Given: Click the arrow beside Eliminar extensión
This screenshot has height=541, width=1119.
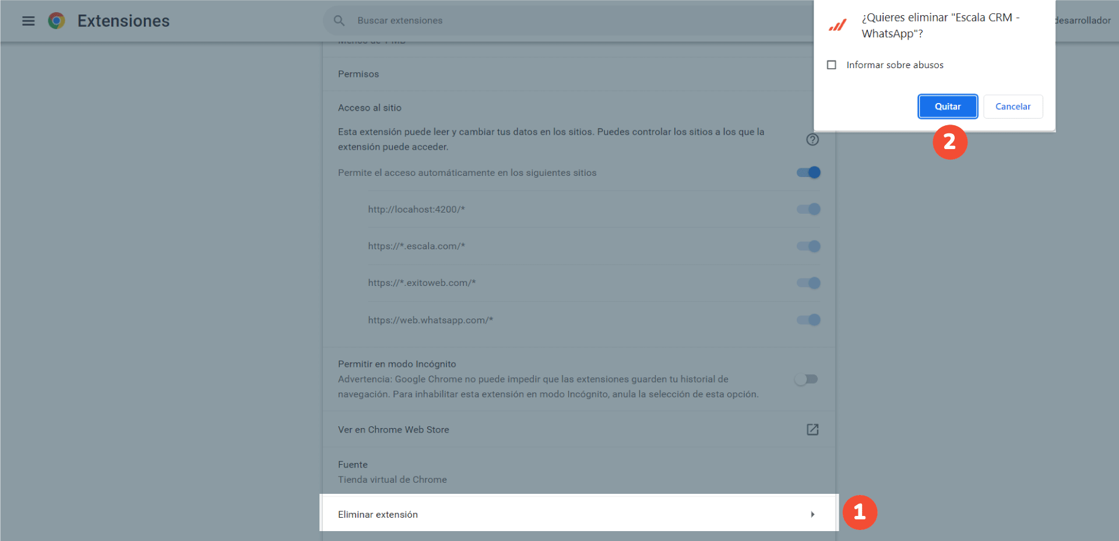Looking at the screenshot, I should click(x=812, y=514).
